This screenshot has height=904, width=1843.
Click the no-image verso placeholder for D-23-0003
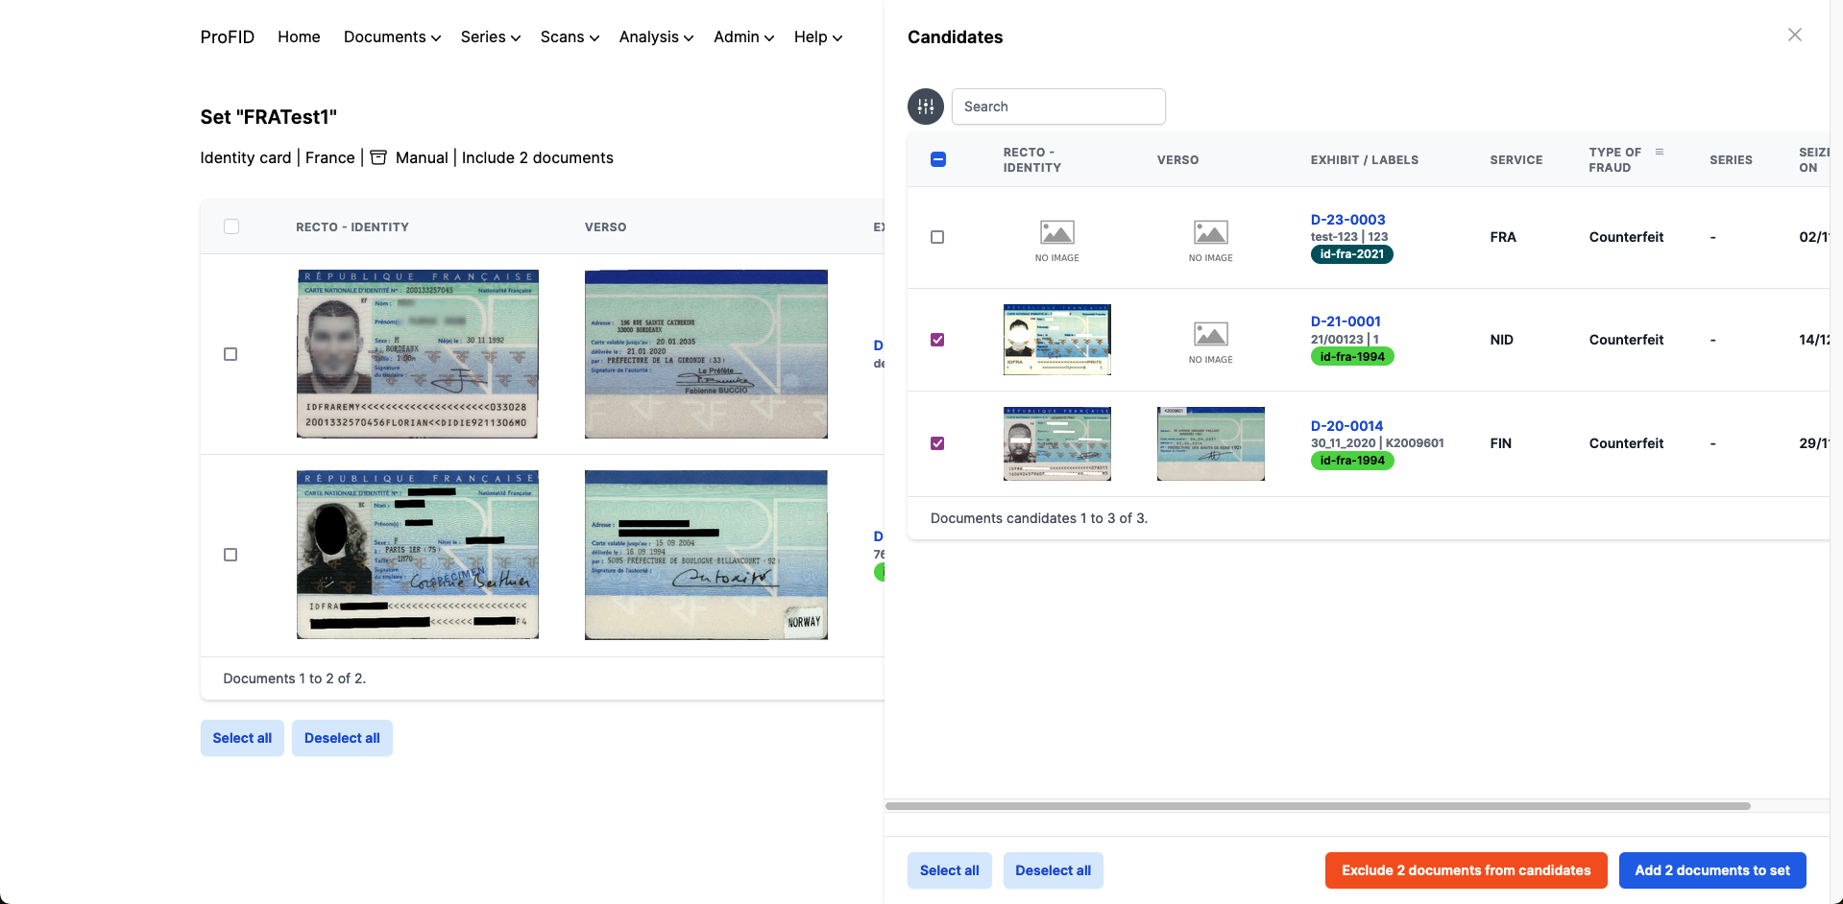click(x=1210, y=238)
